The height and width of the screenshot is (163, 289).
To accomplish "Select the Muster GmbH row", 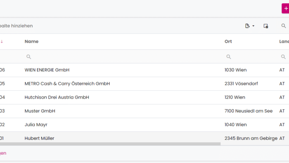I will pos(144,111).
